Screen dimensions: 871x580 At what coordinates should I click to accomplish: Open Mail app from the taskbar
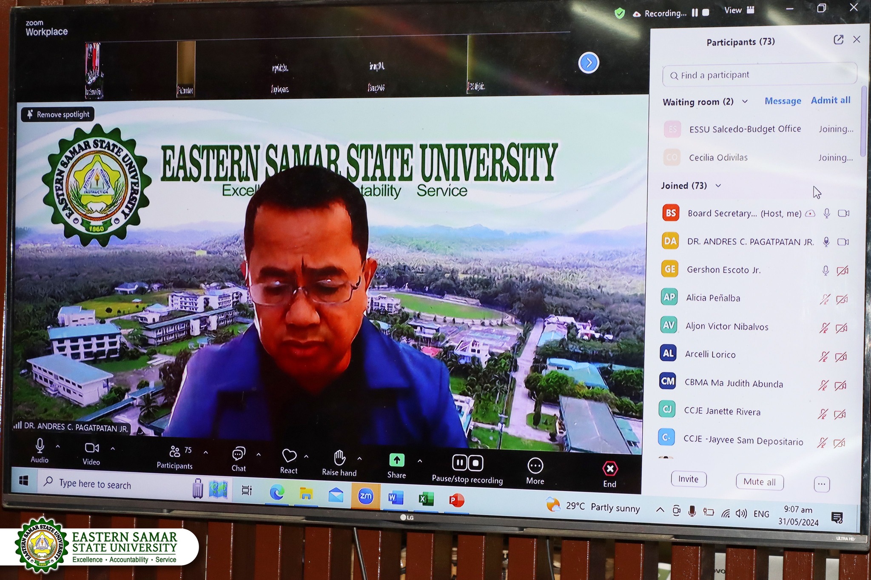pos(336,495)
